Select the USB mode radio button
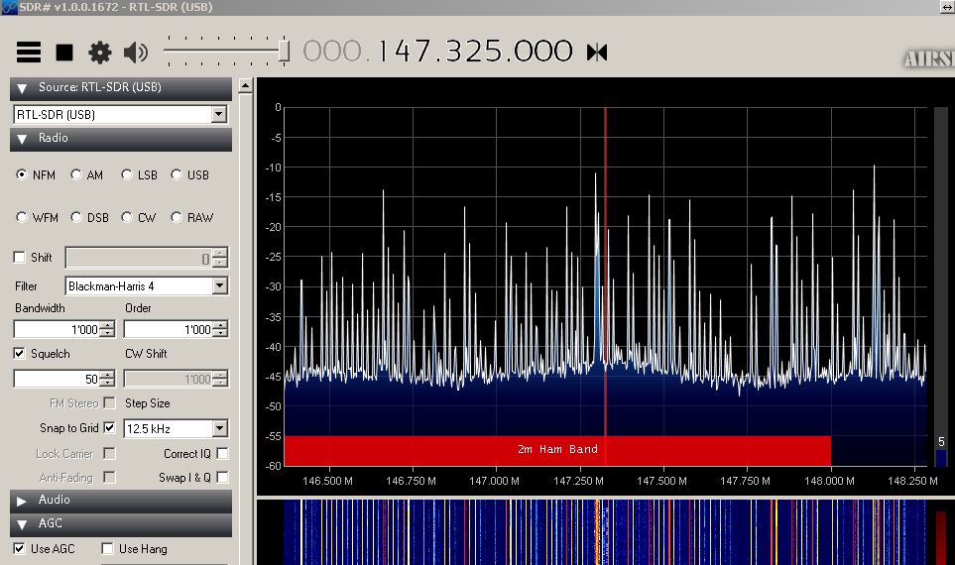The height and width of the screenshot is (565, 955). (177, 174)
